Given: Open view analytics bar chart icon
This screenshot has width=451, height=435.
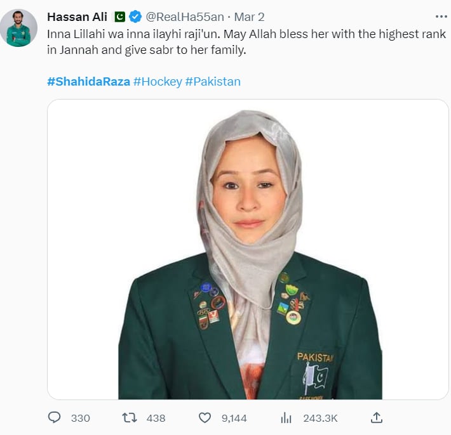Looking at the screenshot, I should (x=286, y=418).
